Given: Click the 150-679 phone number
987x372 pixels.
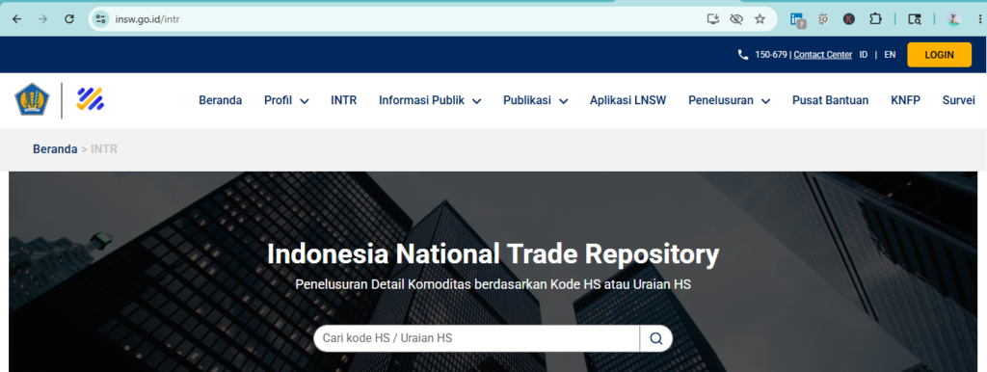Looking at the screenshot, I should [771, 55].
